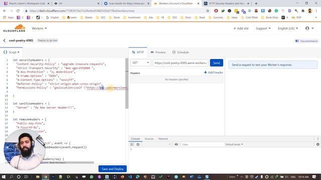Open Chrome three-dot menu
321x180 pixels.
(316, 11)
